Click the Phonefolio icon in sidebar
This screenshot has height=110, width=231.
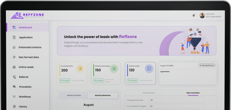click(x=14, y=87)
